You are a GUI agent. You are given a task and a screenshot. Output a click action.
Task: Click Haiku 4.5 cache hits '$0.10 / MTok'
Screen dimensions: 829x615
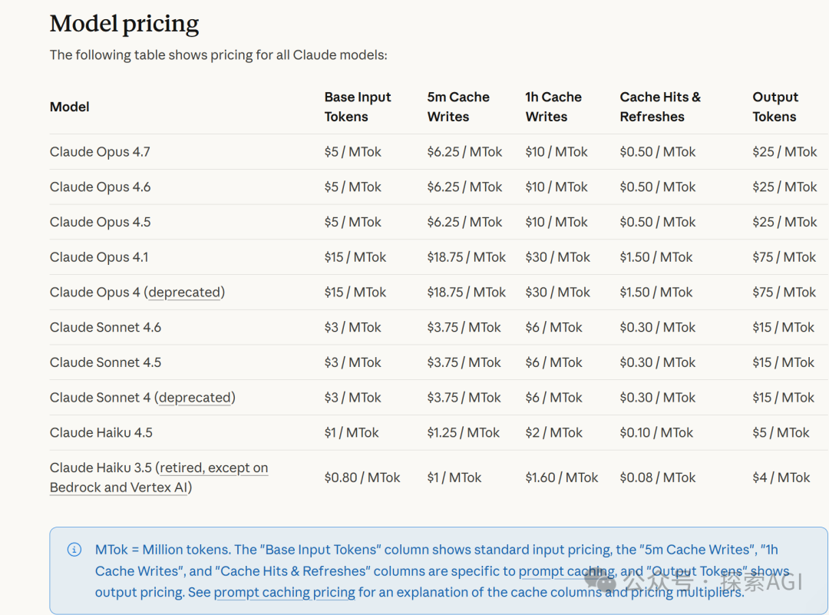click(656, 432)
